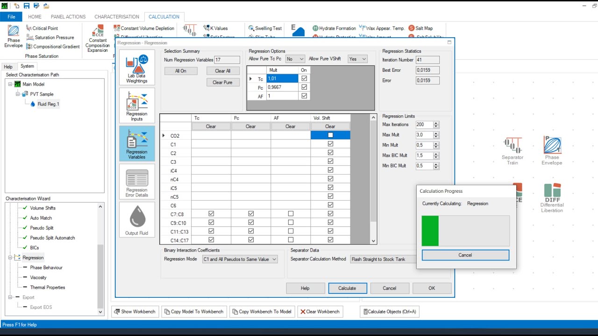This screenshot has width=598, height=336.
Task: Launch Phase Envelope calculation in ribbon
Action: coord(14,36)
